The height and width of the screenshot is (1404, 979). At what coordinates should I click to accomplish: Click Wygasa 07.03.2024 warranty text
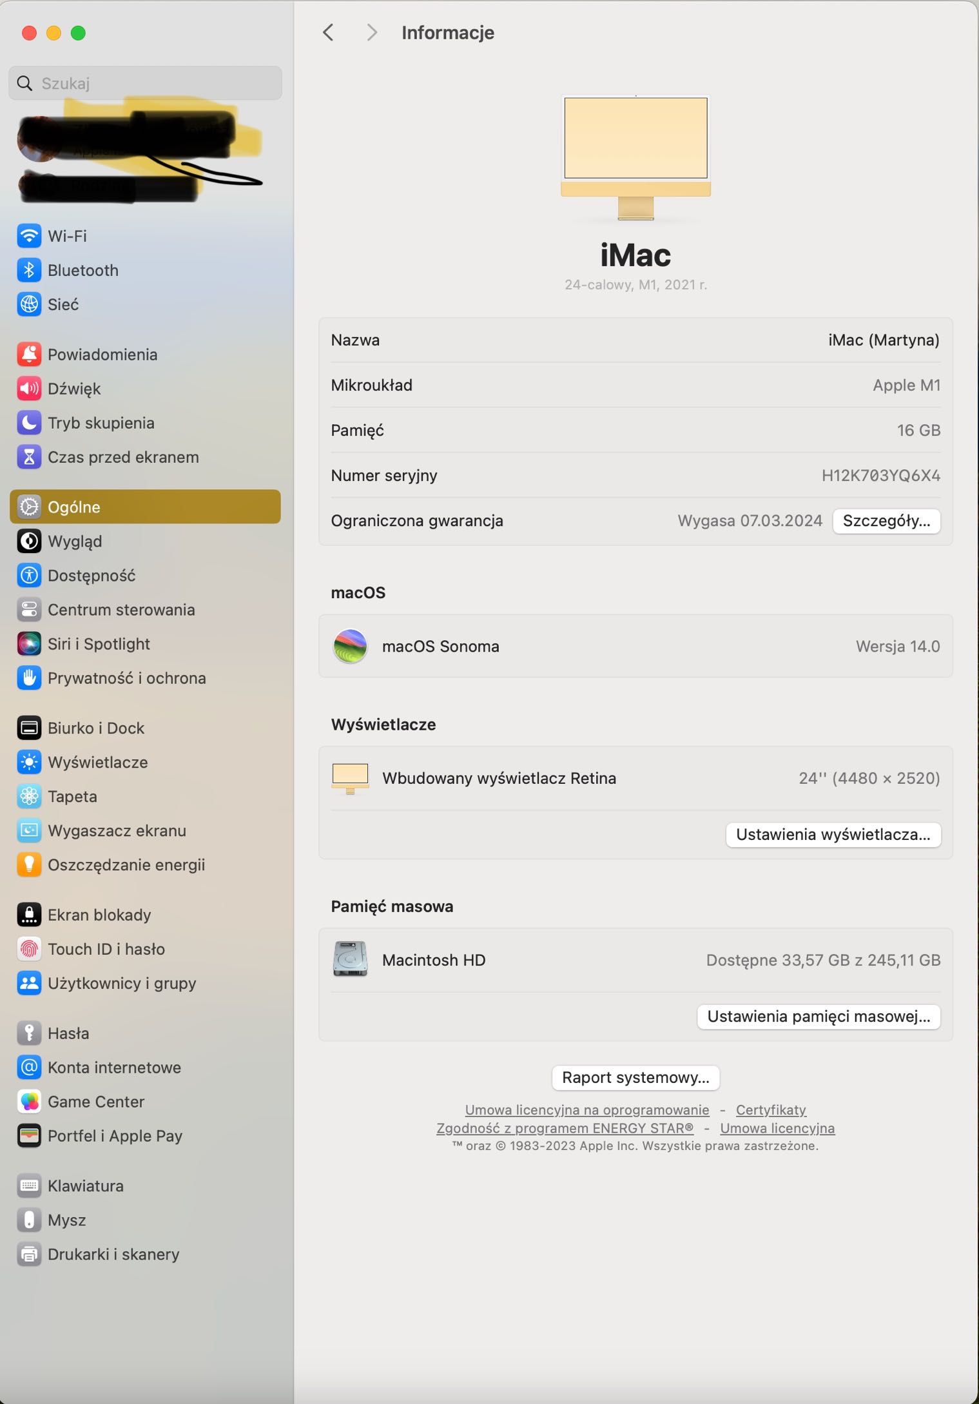(x=750, y=521)
